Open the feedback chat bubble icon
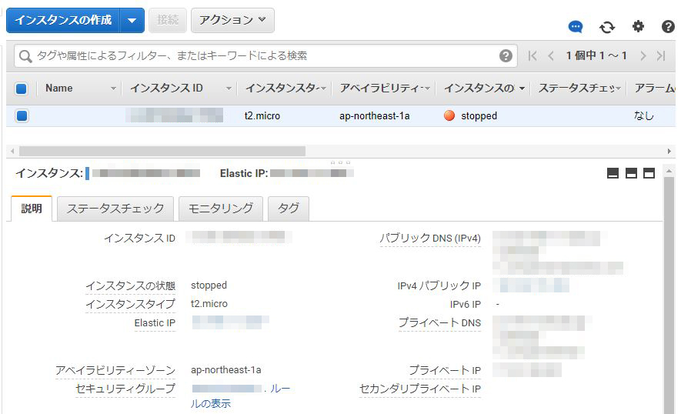The image size is (681, 414). 576,27
